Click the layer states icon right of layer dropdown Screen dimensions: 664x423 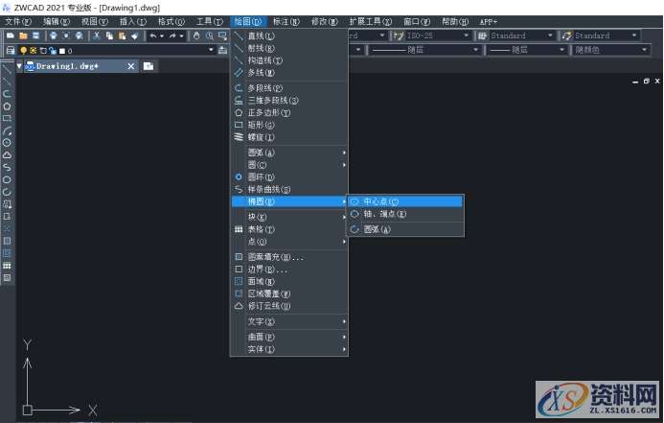222,51
